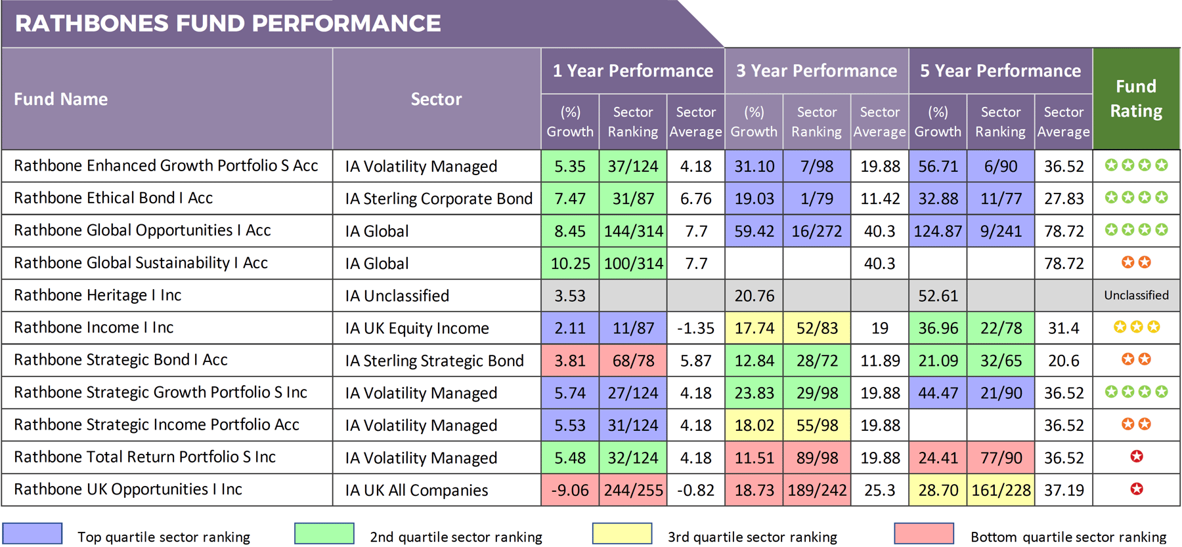Select the 3 Year Performance header
This screenshot has width=1182, height=547.
(816, 71)
